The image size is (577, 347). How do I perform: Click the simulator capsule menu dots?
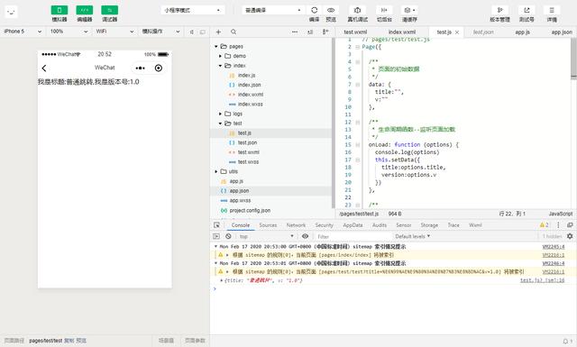(141, 68)
